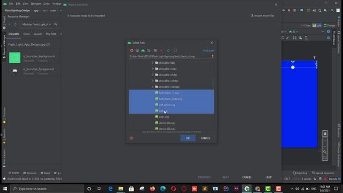Viewport: 343px width, 193px height.
Task: Open Microsoft Store from the taskbar
Action: click(x=131, y=189)
